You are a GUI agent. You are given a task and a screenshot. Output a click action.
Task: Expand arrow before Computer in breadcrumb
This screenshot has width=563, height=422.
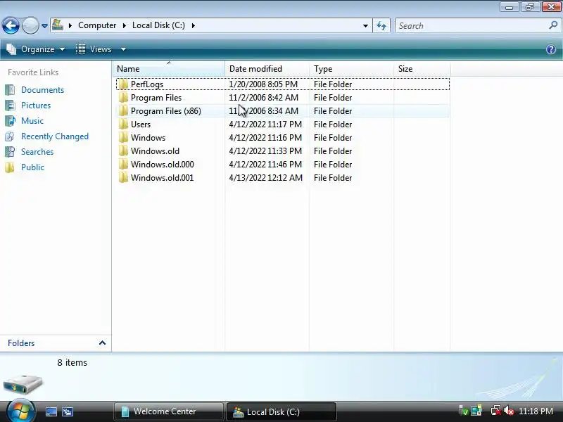pos(70,26)
